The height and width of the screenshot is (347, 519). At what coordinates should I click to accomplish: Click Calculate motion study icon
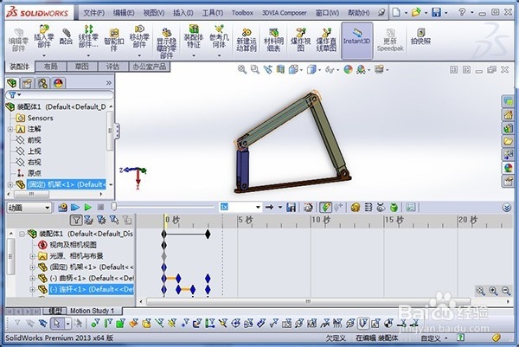pos(62,208)
